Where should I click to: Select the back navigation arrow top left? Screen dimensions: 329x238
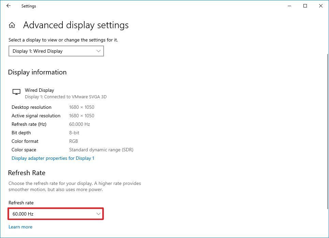(x=8, y=6)
